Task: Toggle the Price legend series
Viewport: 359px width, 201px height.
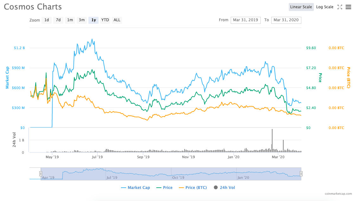Action: click(x=164, y=188)
